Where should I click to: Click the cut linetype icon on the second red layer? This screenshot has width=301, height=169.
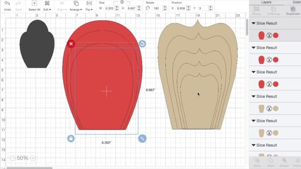click(269, 60)
